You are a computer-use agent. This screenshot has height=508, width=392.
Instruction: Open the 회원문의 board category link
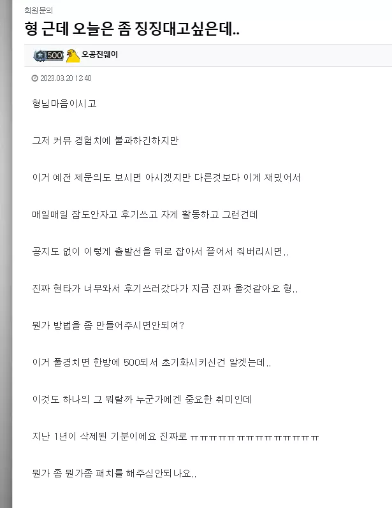[38, 10]
